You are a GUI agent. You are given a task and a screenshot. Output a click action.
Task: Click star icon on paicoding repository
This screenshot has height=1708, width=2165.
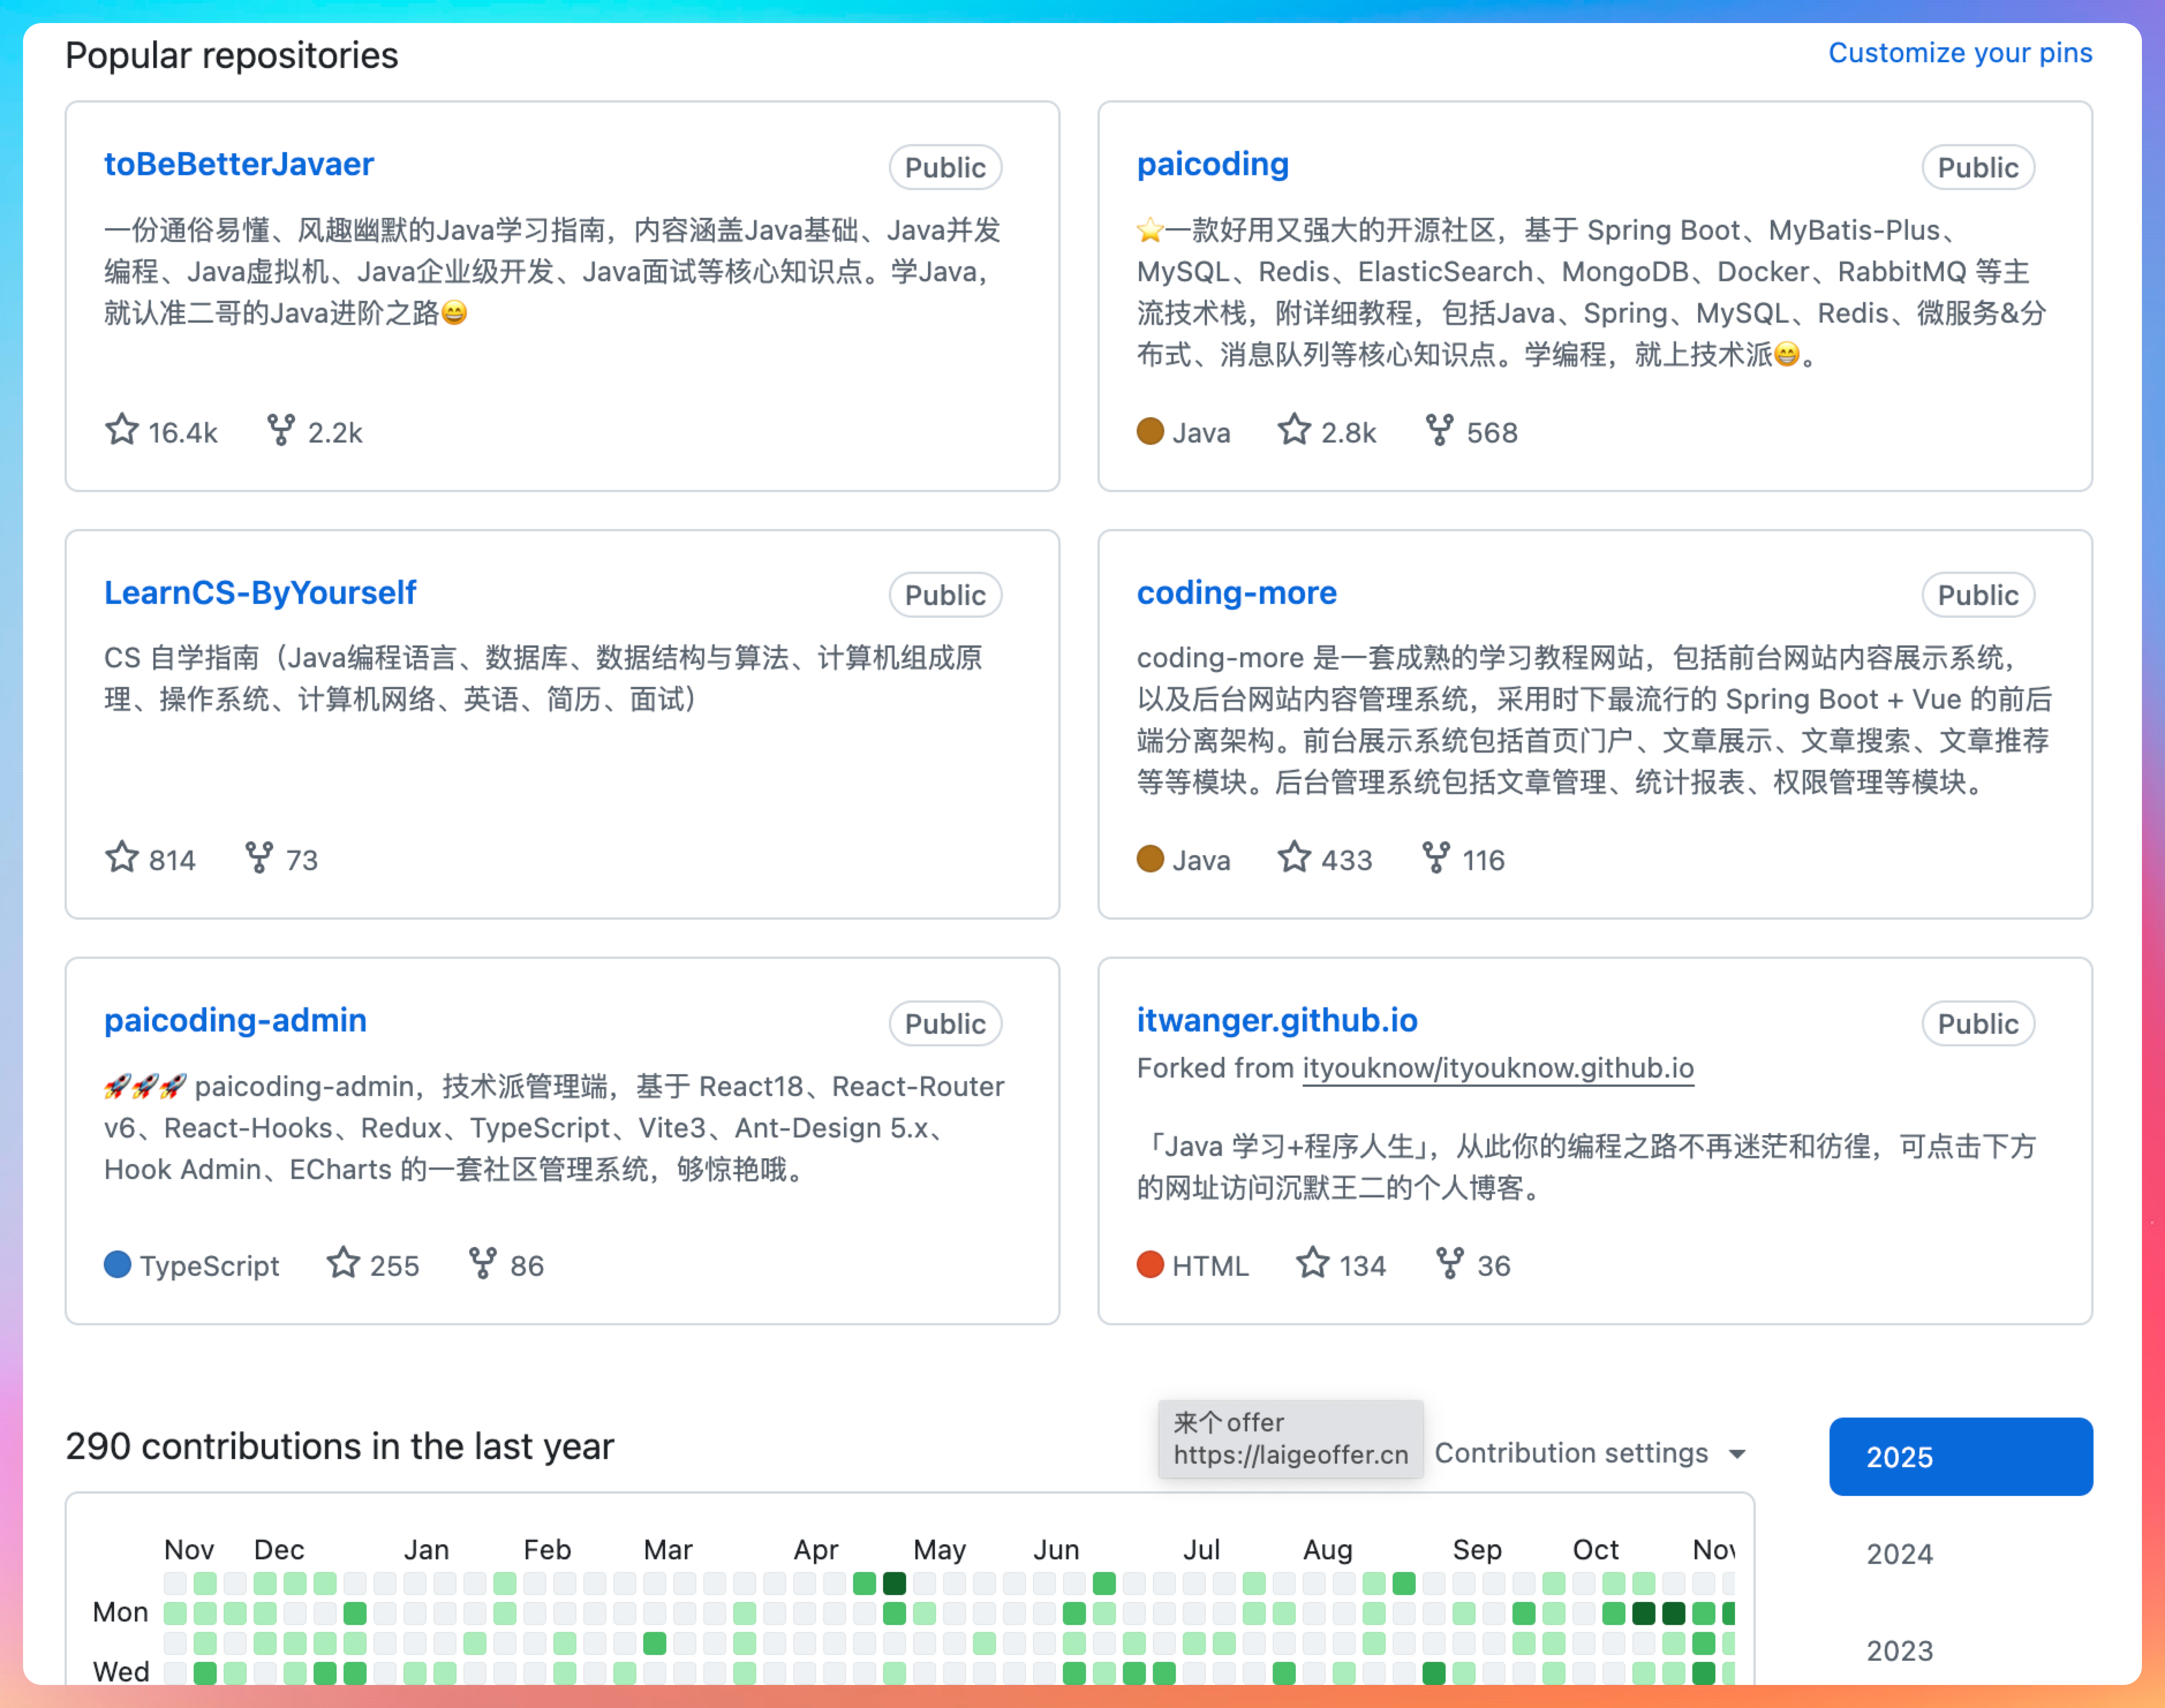coord(1294,430)
